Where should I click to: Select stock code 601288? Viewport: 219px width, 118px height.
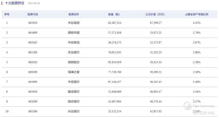[x=33, y=52]
